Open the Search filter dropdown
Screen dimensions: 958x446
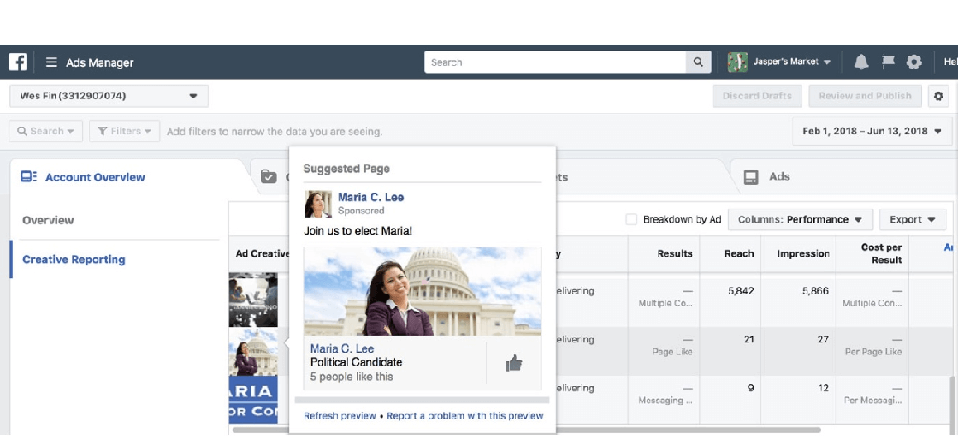coord(46,131)
